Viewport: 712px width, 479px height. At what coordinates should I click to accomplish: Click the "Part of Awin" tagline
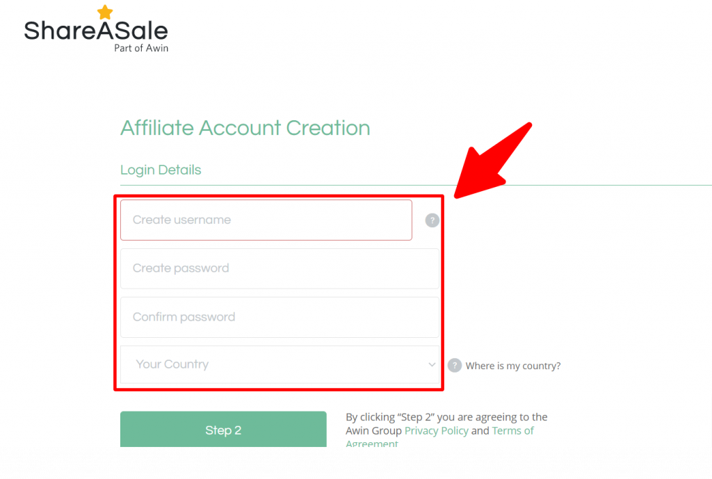click(x=141, y=49)
